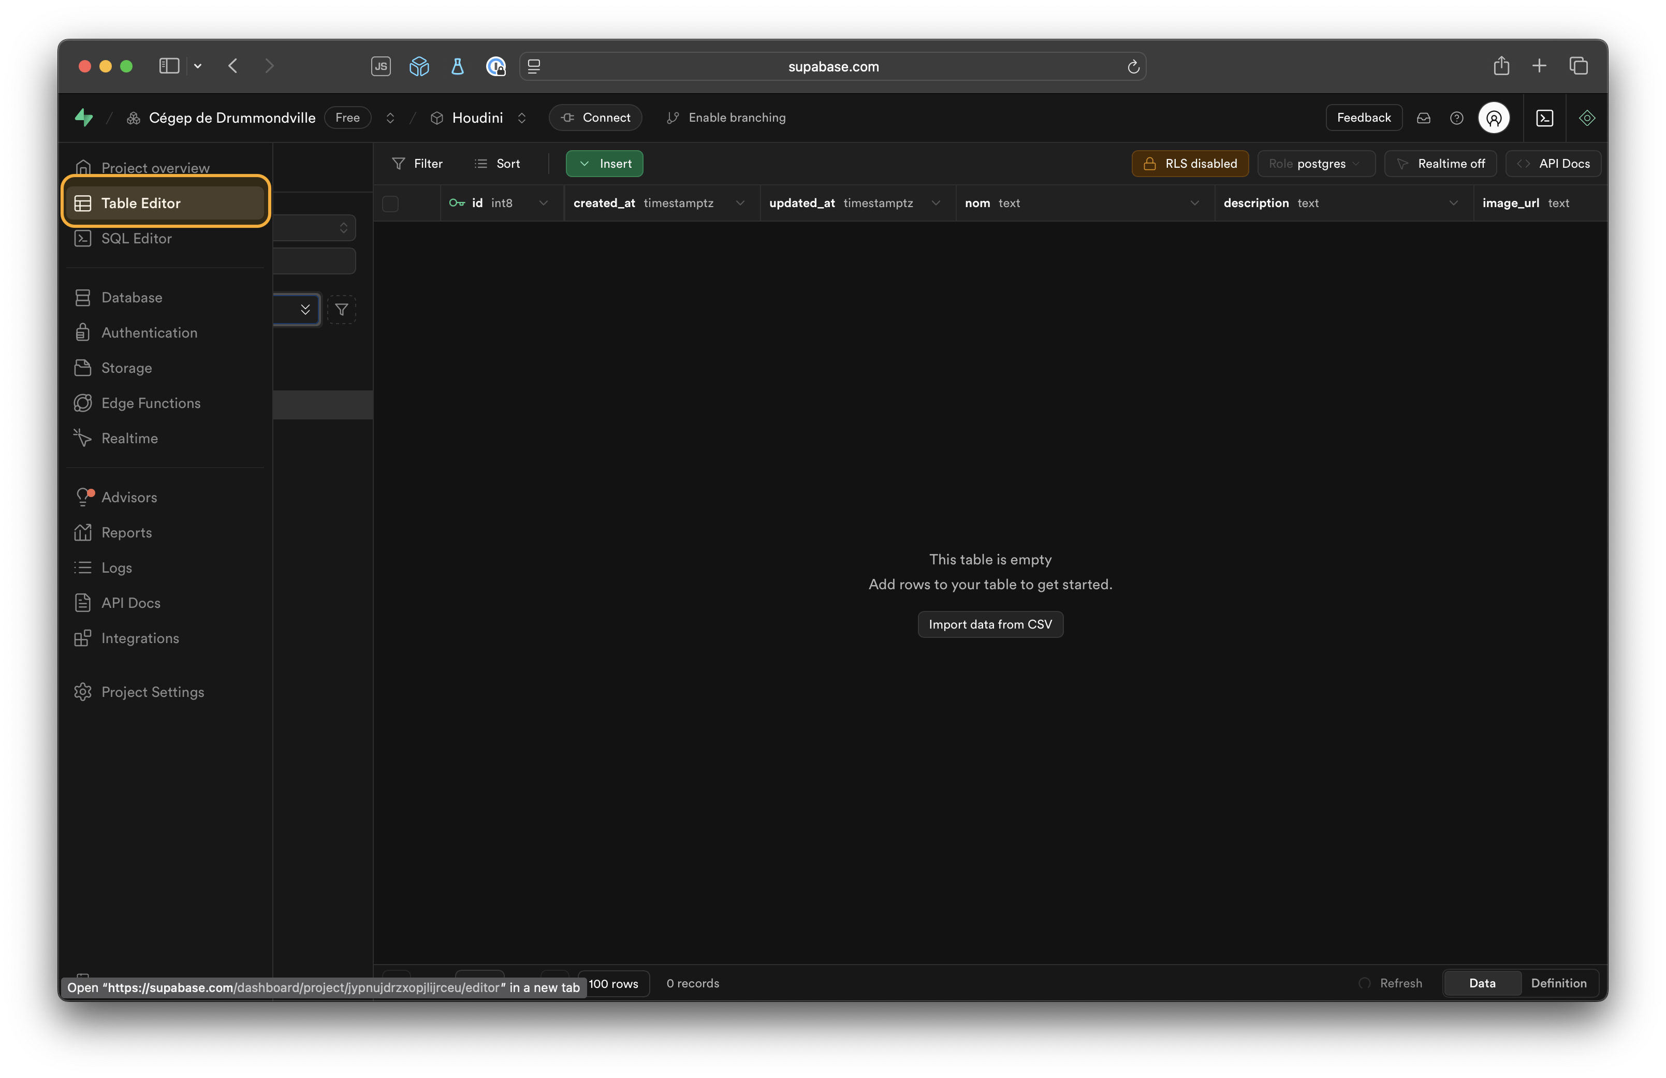Click the Edge Functions icon
This screenshot has width=1666, height=1078.
pyautogui.click(x=82, y=403)
